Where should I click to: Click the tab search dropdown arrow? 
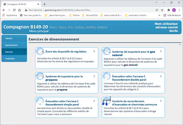tap(156, 3)
